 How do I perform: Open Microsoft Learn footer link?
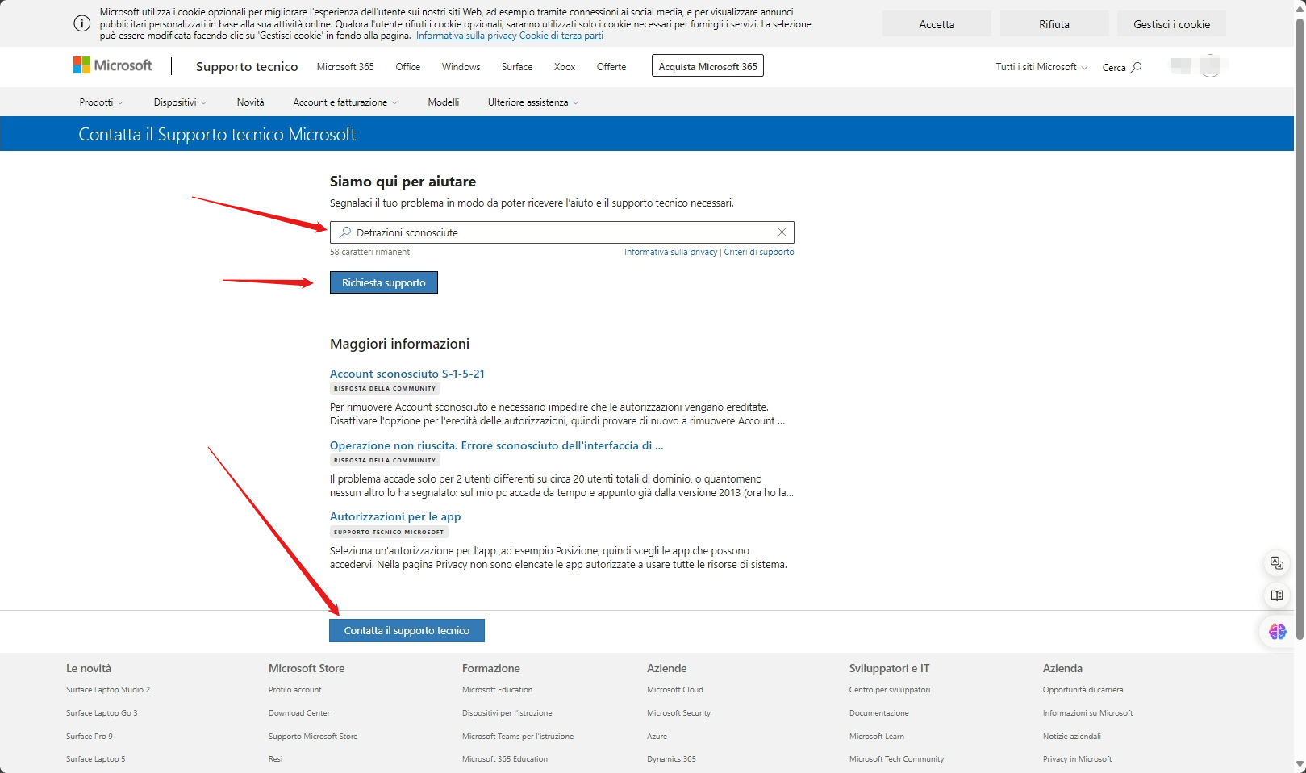[x=877, y=737]
